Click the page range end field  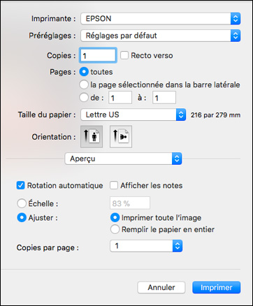(x=164, y=97)
